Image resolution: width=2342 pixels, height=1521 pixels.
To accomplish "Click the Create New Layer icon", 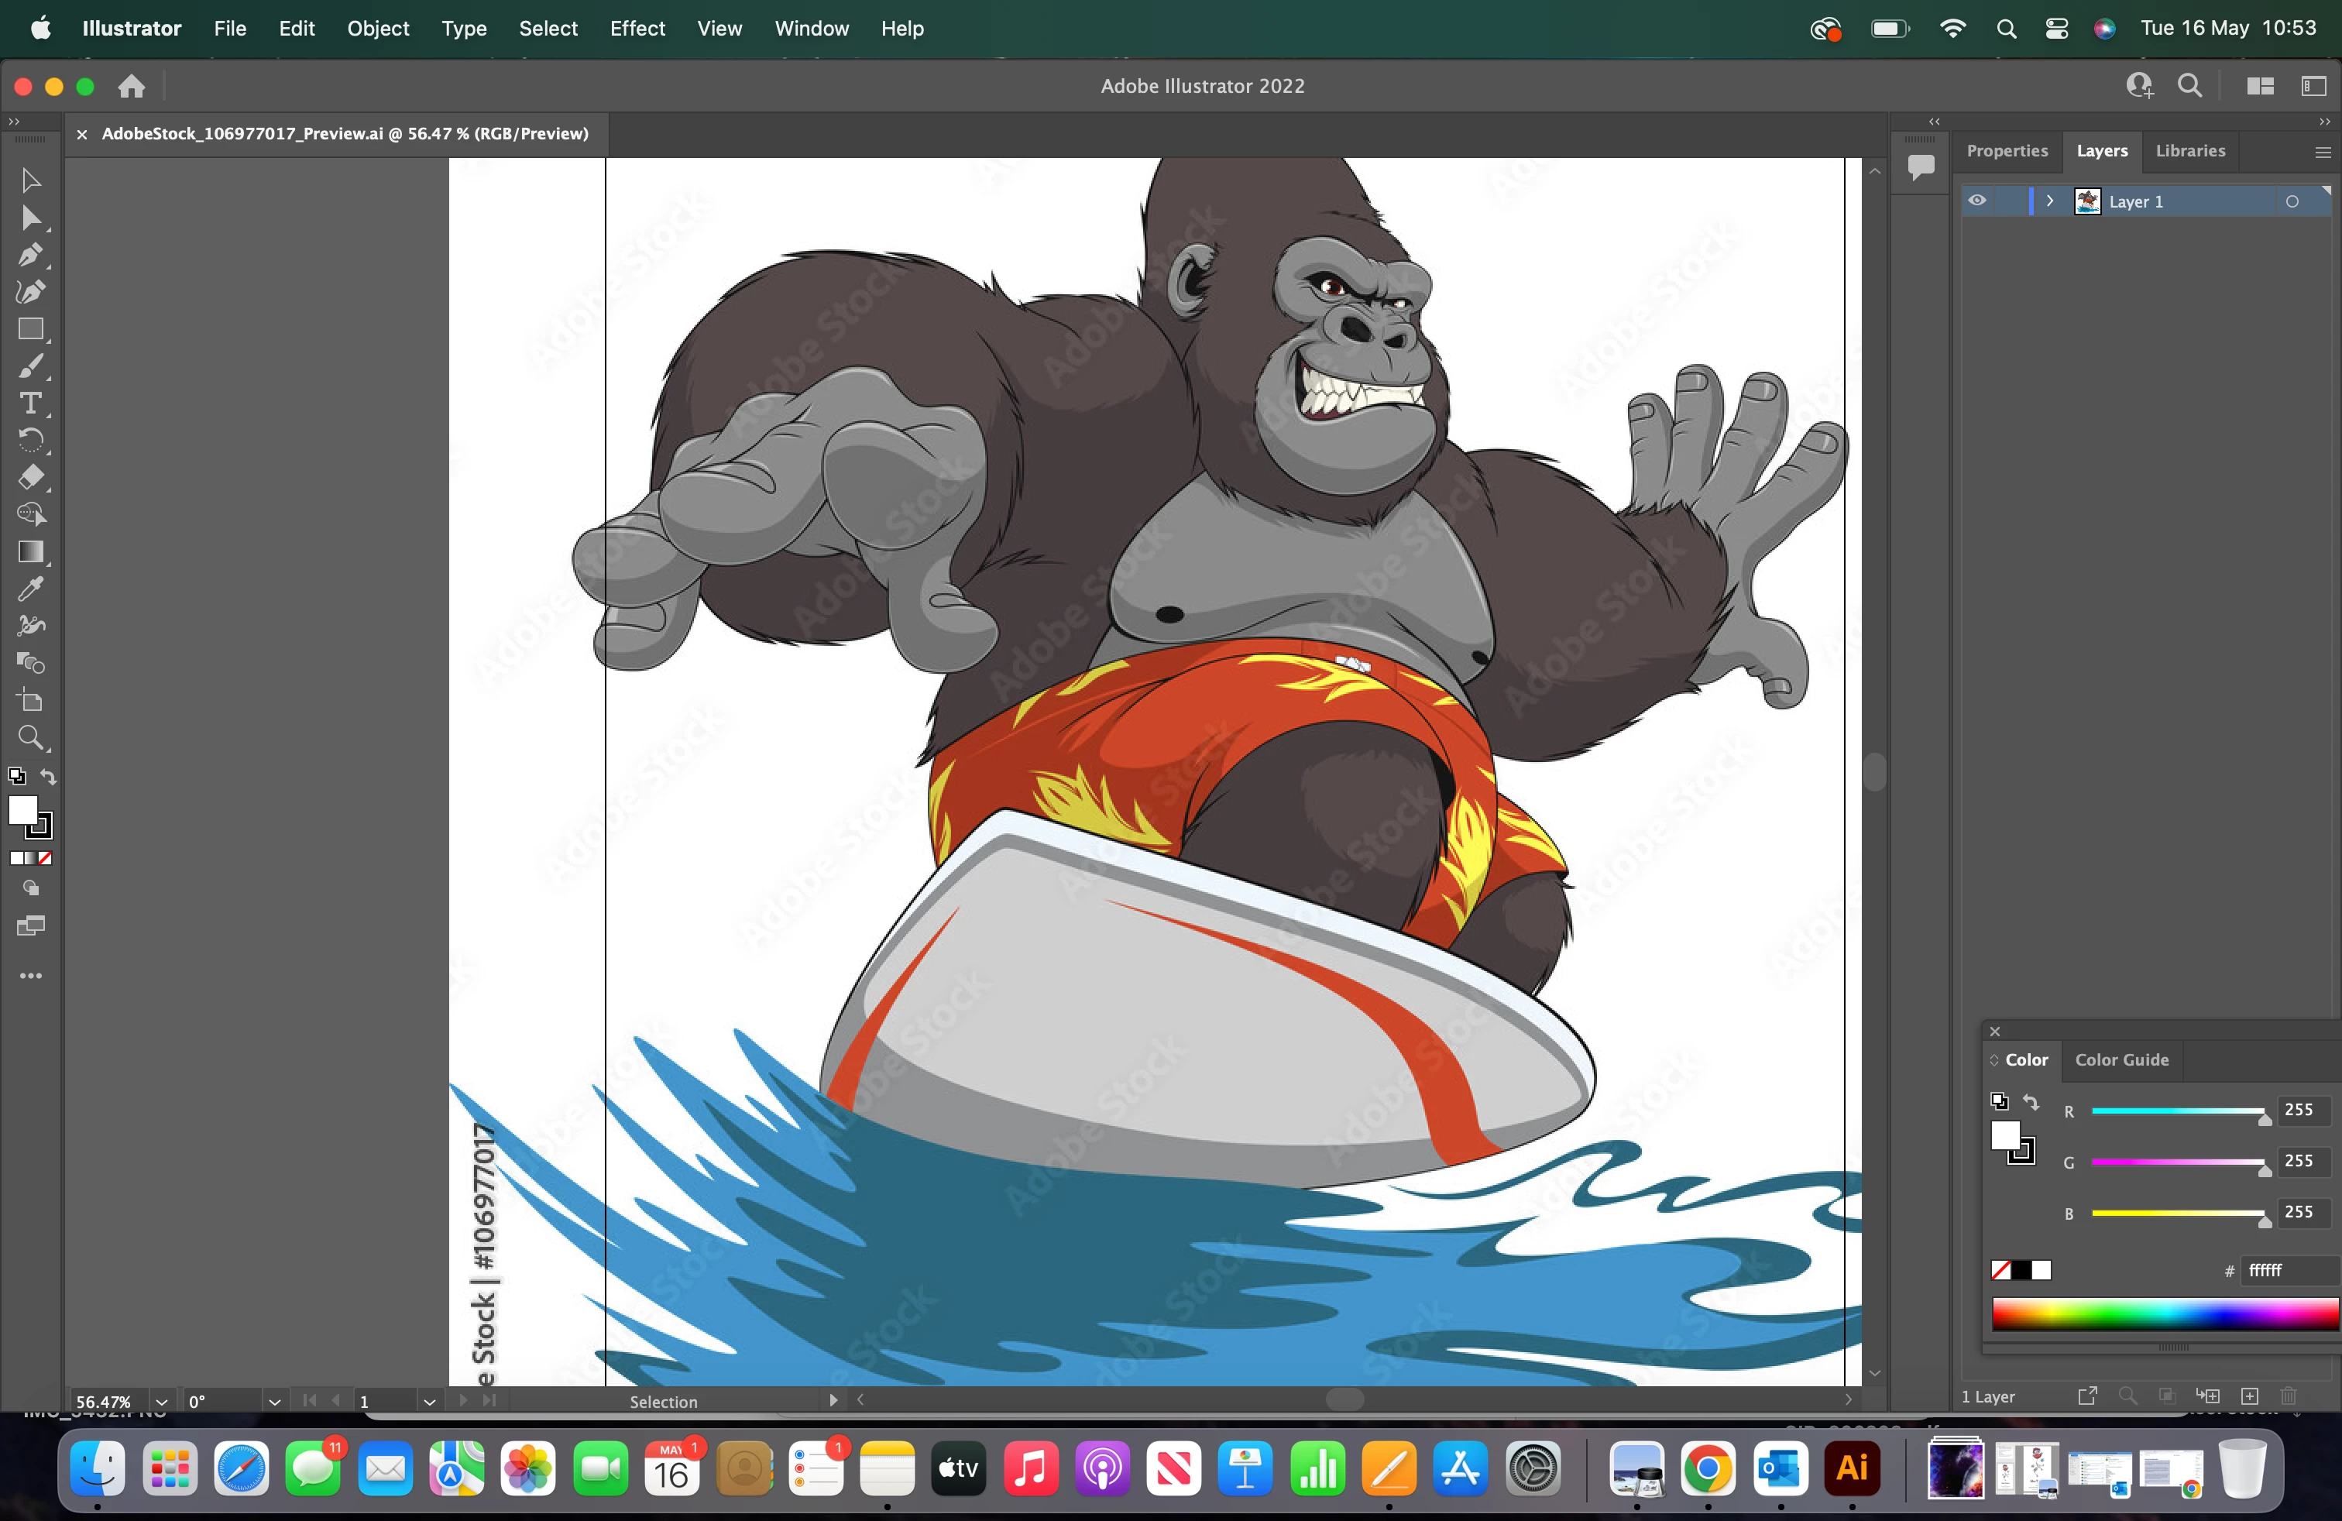I will click(x=2248, y=1396).
